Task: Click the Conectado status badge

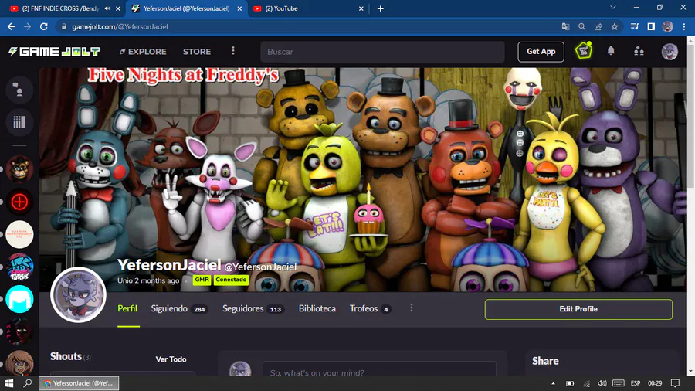Action: pyautogui.click(x=231, y=280)
